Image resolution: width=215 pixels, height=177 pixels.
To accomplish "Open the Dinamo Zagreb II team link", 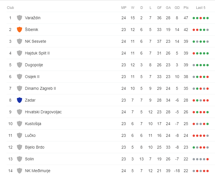I will tap(40, 88).
